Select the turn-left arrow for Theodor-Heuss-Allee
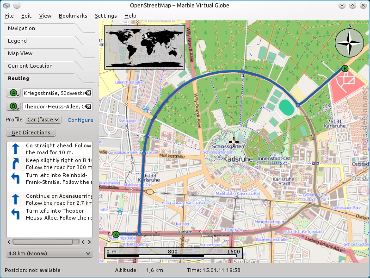 (16, 214)
